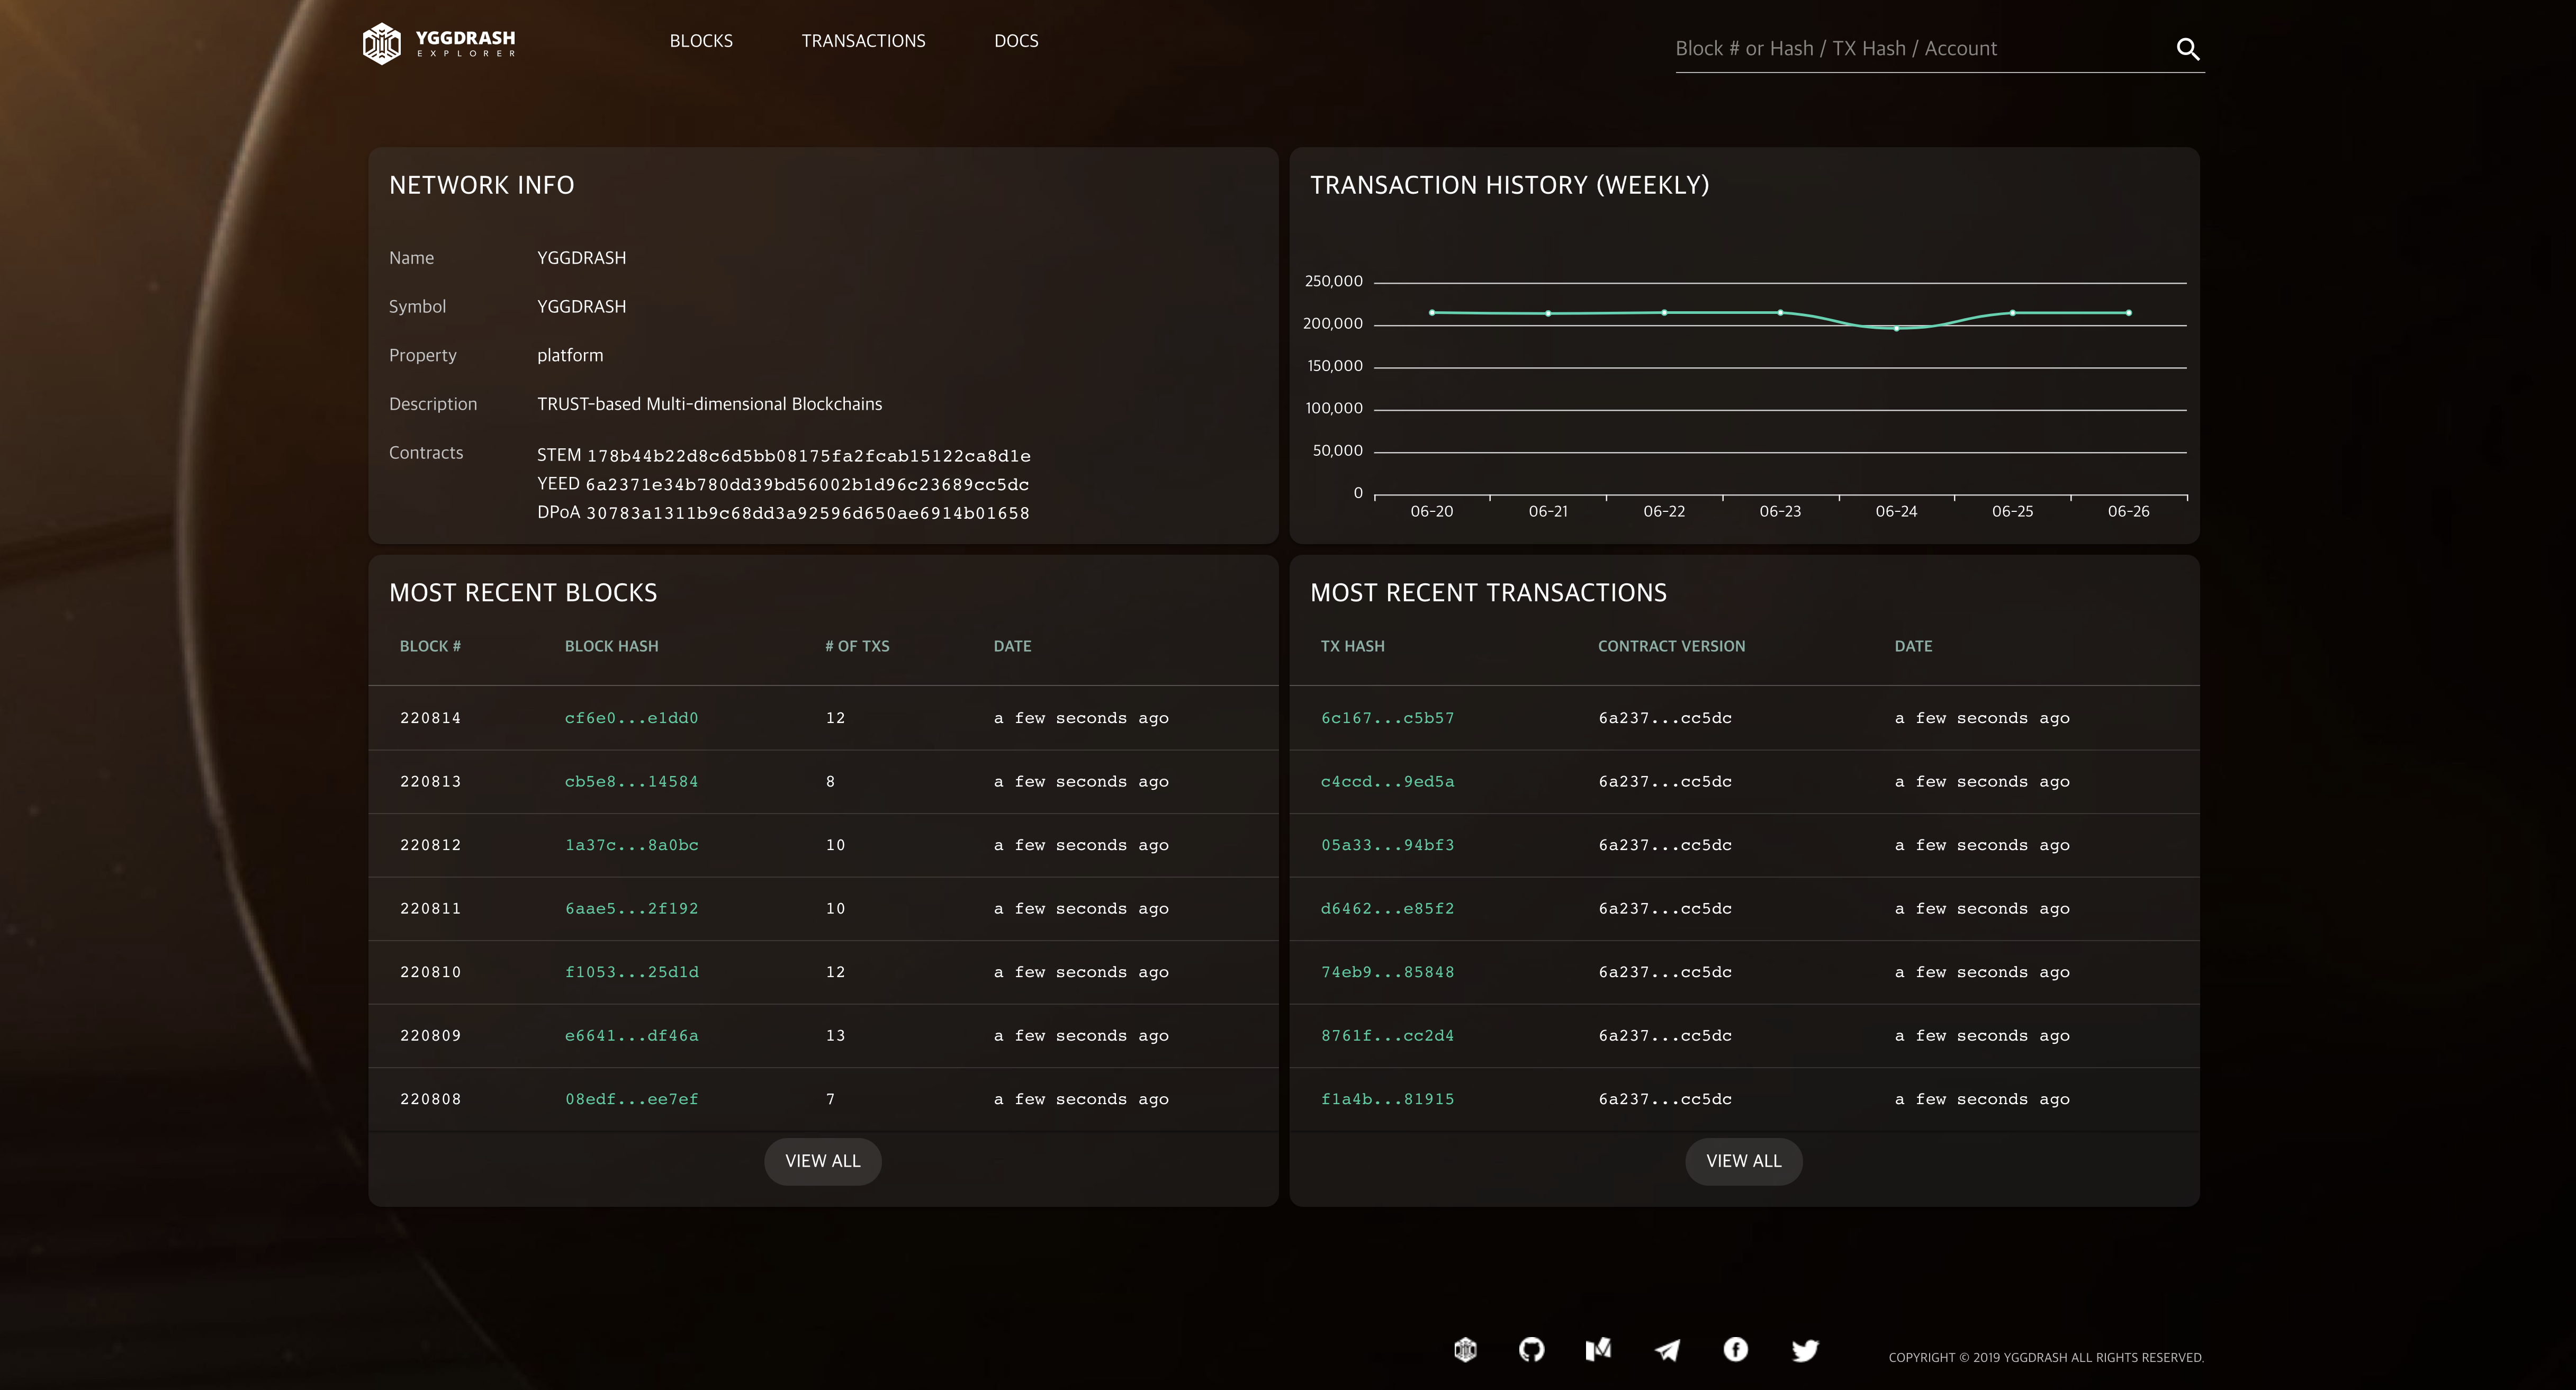Open the YGGDRASH cube footer icon

(1465, 1350)
